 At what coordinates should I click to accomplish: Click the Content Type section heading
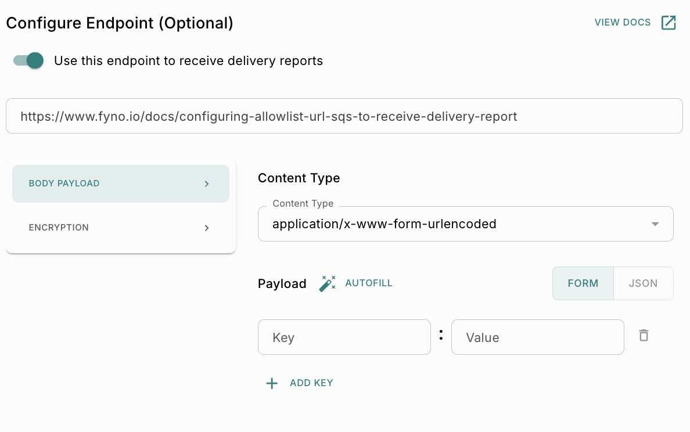[299, 178]
